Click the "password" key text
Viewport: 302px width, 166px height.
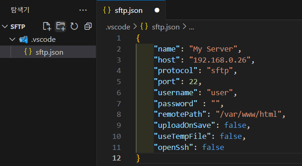tap(175, 104)
